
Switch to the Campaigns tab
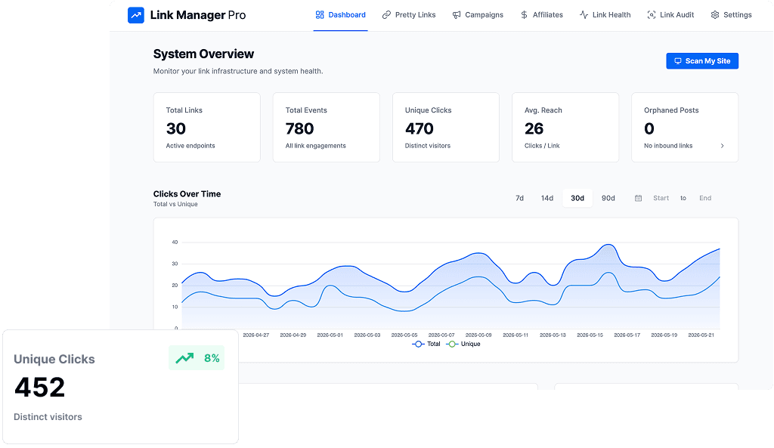[x=478, y=15]
